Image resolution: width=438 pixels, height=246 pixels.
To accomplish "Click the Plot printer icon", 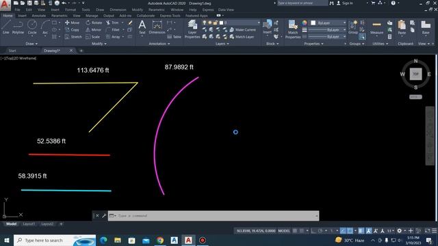I will pyautogui.click(x=57, y=3).
